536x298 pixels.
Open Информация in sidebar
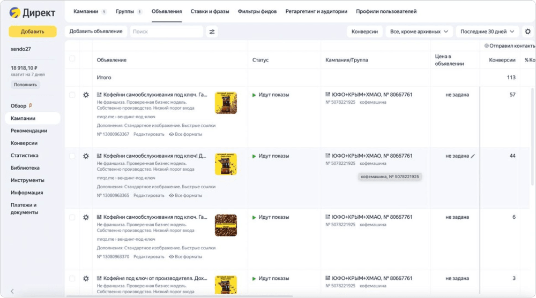point(27,193)
